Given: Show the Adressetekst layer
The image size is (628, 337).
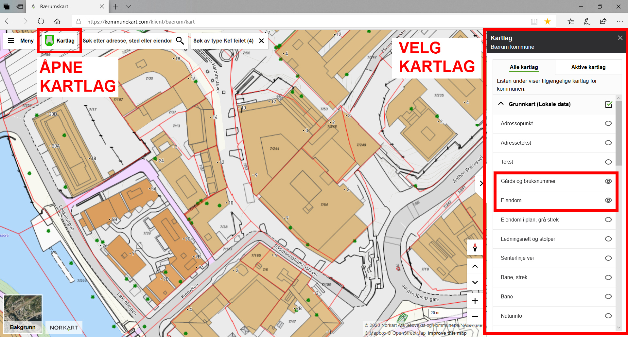Looking at the screenshot, I should [608, 143].
